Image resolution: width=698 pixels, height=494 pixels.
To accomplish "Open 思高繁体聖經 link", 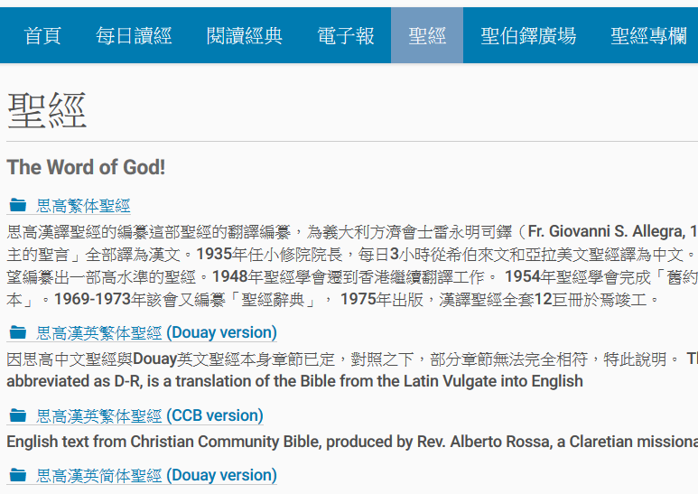I will tap(83, 206).
